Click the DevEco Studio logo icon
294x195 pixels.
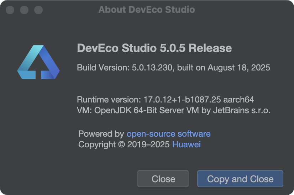click(x=38, y=63)
